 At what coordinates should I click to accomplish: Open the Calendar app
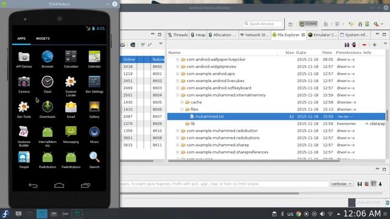click(x=94, y=59)
